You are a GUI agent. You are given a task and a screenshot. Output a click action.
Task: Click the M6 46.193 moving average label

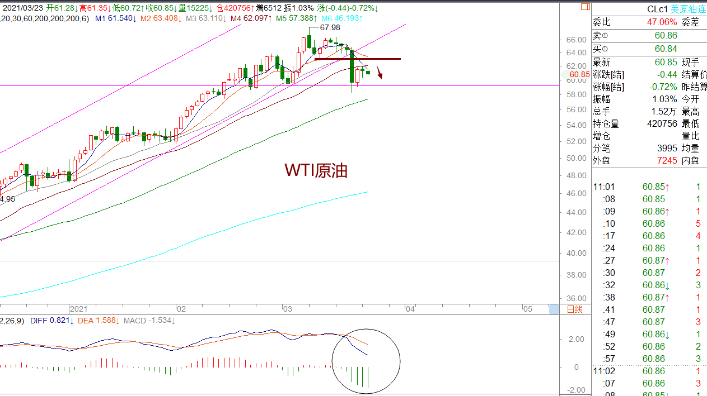tap(342, 18)
